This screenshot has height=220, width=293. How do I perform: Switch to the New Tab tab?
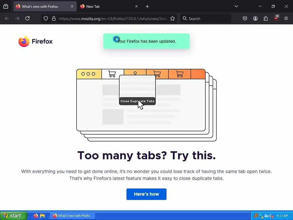coord(109,7)
